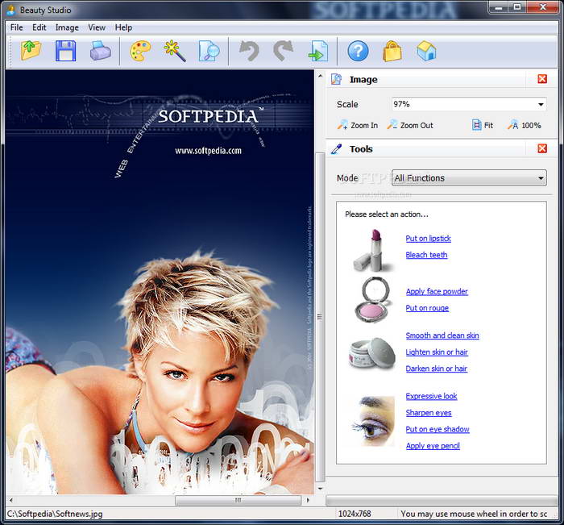Image resolution: width=564 pixels, height=525 pixels.
Task: Click the Put on lipstick link
Action: click(x=428, y=239)
